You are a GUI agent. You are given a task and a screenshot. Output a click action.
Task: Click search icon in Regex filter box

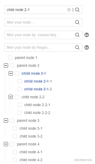pyautogui.click(x=77, y=47)
